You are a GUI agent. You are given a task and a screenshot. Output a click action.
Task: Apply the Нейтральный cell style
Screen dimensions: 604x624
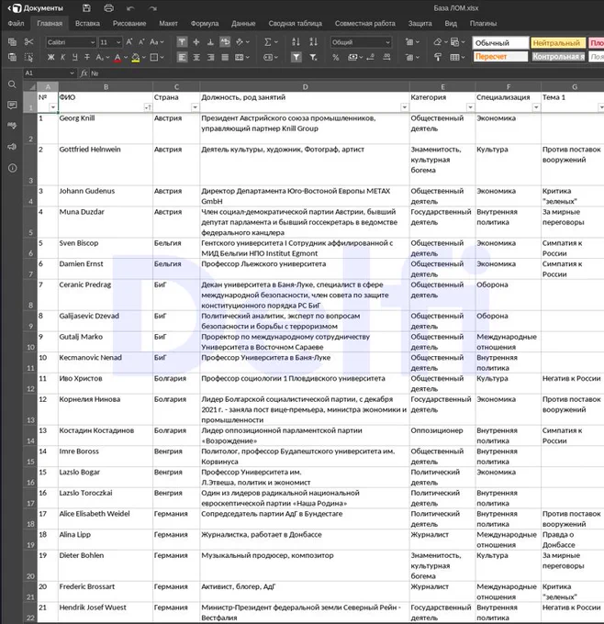click(x=558, y=42)
